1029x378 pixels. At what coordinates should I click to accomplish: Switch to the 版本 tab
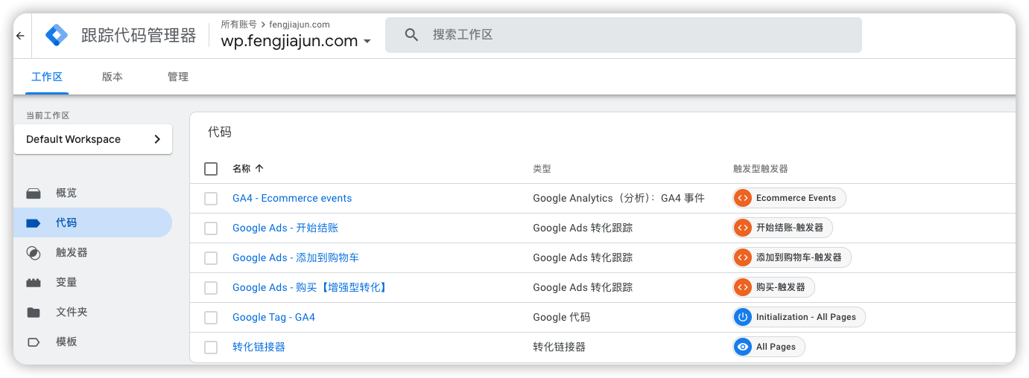(113, 77)
